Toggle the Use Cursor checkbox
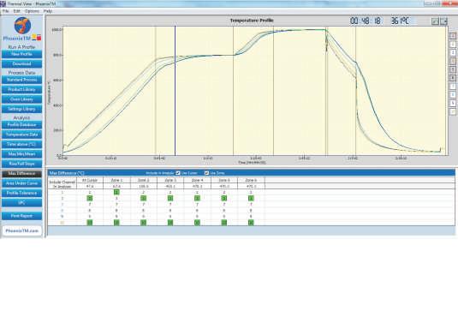This screenshot has width=458, height=329. pos(178,173)
